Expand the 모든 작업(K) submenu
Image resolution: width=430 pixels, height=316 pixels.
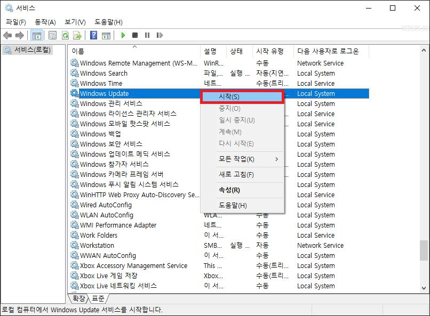click(x=242, y=159)
